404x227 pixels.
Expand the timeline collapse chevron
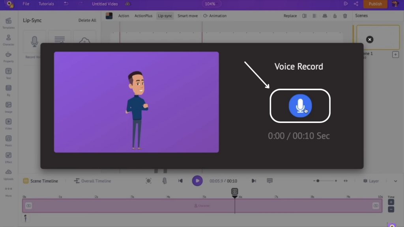tap(395, 181)
